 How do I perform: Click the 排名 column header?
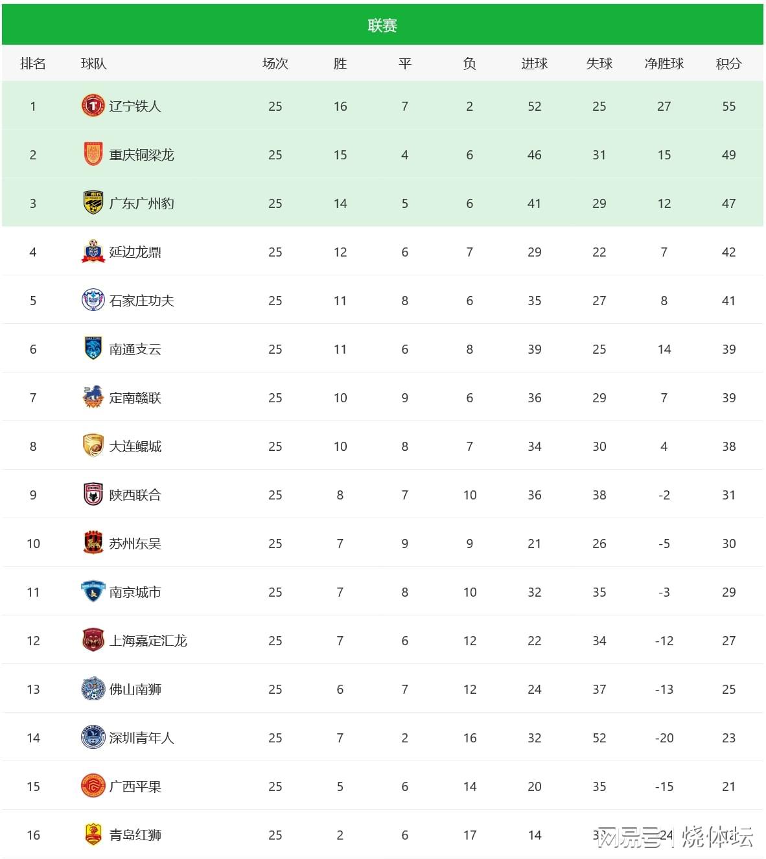pos(33,63)
